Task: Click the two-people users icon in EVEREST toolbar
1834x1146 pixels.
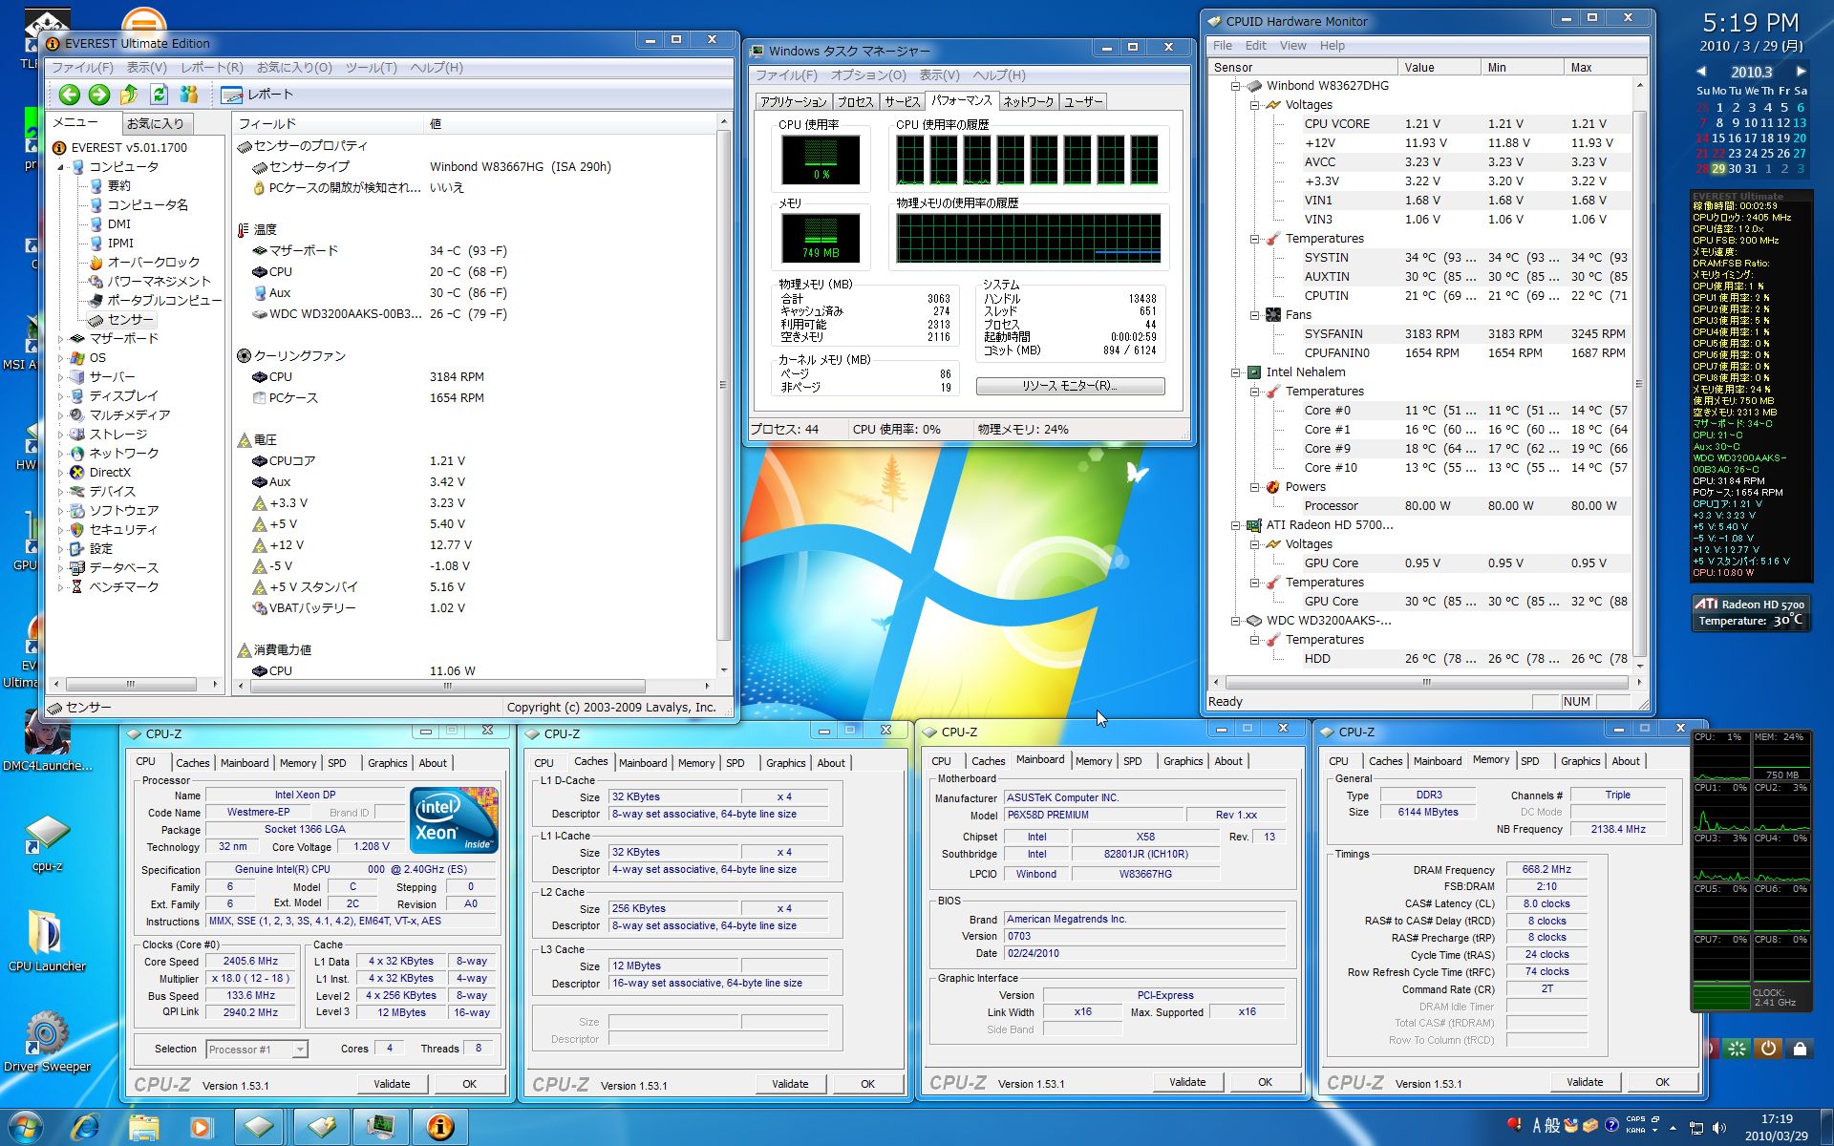Action: click(x=188, y=94)
